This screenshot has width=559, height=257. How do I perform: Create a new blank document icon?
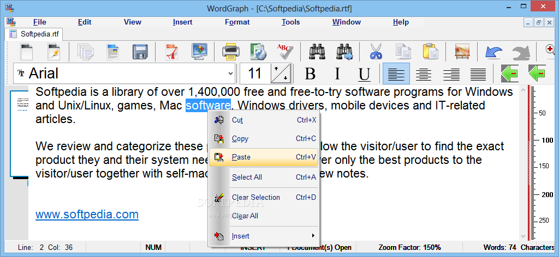coord(26,52)
